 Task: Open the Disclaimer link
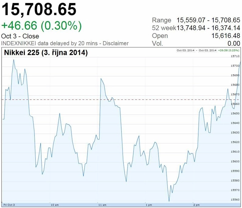pos(116,43)
